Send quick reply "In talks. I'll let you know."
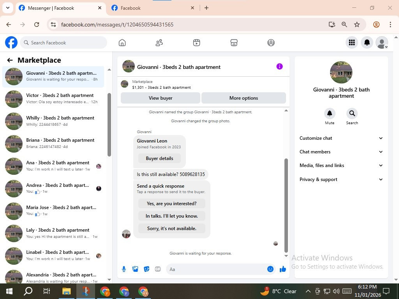The height and width of the screenshot is (299, 399). (172, 216)
